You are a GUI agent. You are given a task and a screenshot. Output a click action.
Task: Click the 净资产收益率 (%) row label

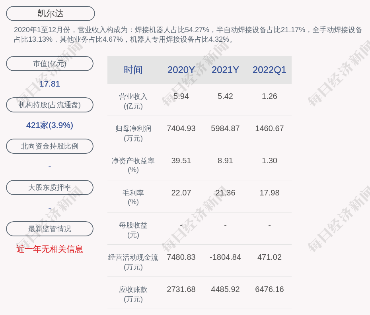[x=133, y=165]
